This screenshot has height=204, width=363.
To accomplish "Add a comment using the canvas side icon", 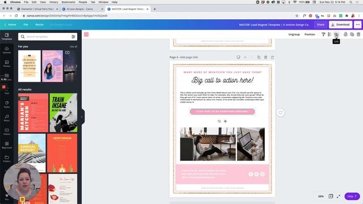I will point(280,112).
